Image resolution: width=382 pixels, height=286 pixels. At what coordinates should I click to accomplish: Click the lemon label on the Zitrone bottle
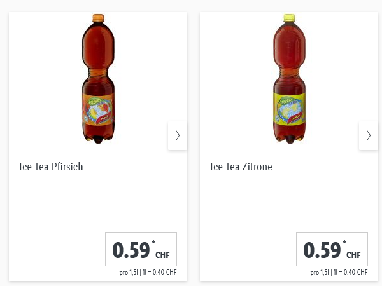[289, 108]
